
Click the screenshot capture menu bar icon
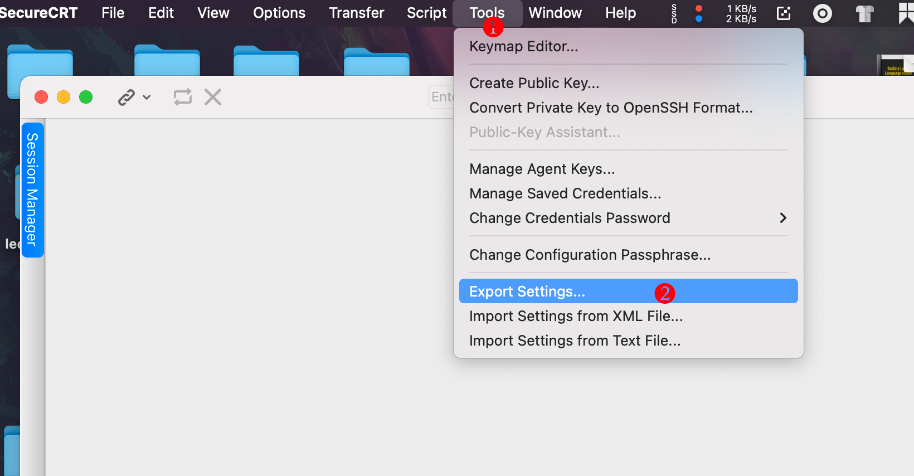click(784, 13)
